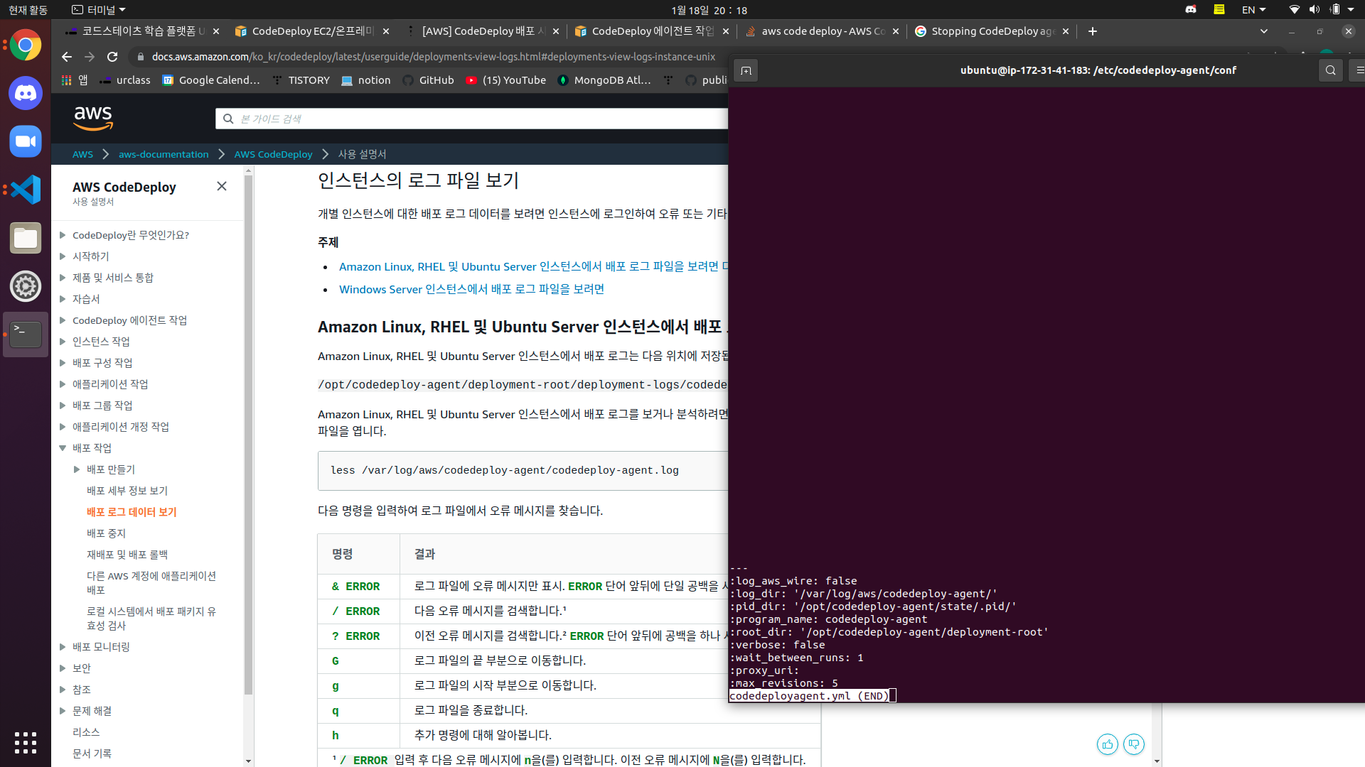Open system Settings gear in the dock
The height and width of the screenshot is (767, 1365).
click(26, 286)
